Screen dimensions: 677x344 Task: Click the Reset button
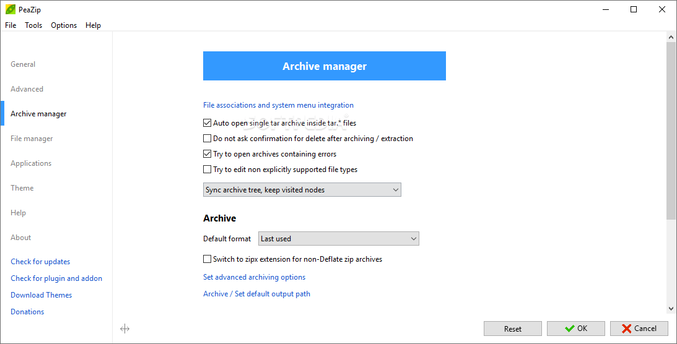[512, 329]
